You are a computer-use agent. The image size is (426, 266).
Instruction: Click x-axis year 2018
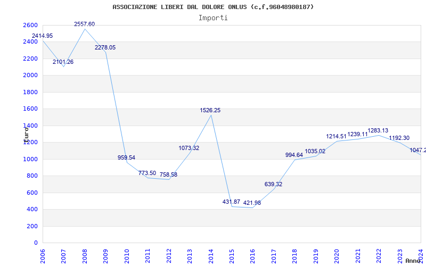(295, 256)
